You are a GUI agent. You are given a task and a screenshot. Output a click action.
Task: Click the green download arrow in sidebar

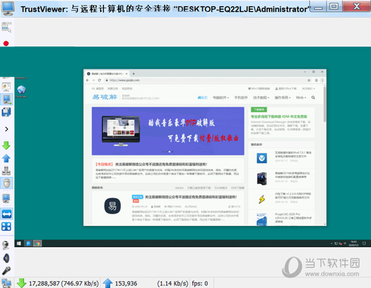pyautogui.click(x=6, y=145)
